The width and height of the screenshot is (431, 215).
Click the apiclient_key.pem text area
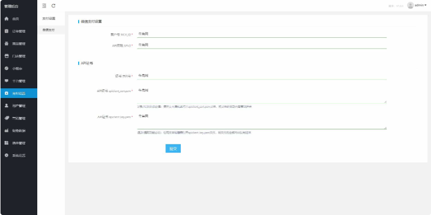(x=261, y=122)
